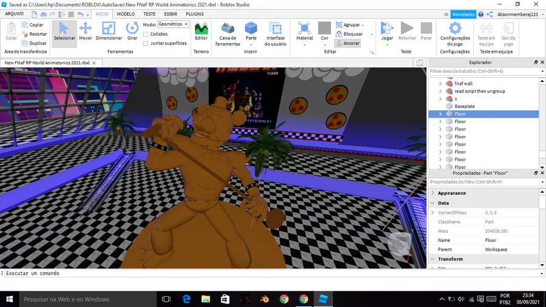Viewport: 546px width, 307px height.
Task: Open the Material dropdown arrow
Action: point(305,45)
